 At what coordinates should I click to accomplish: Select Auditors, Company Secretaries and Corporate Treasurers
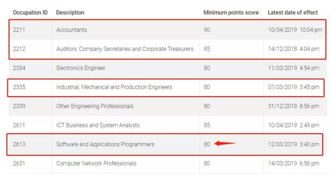pyautogui.click(x=125, y=49)
